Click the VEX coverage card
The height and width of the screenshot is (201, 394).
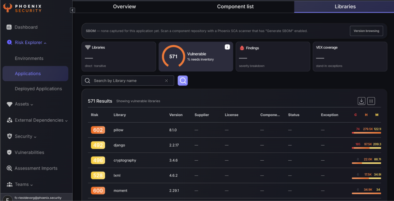tap(350, 56)
